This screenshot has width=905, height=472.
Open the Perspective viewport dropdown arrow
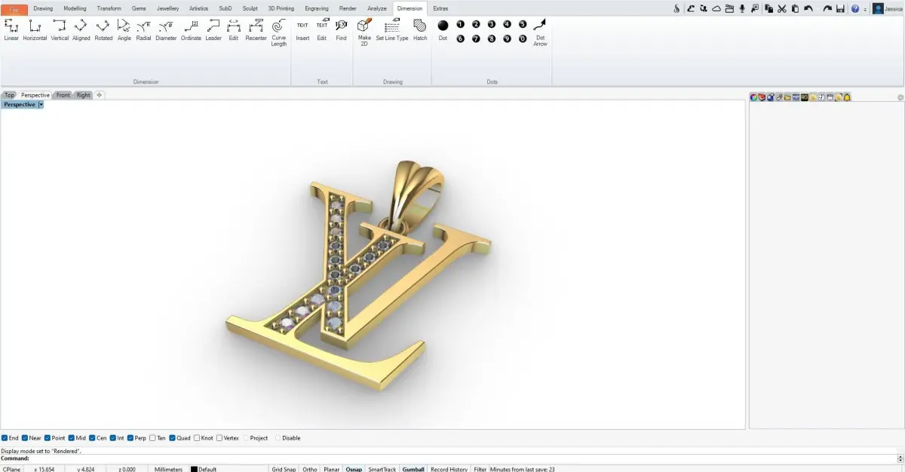(41, 105)
